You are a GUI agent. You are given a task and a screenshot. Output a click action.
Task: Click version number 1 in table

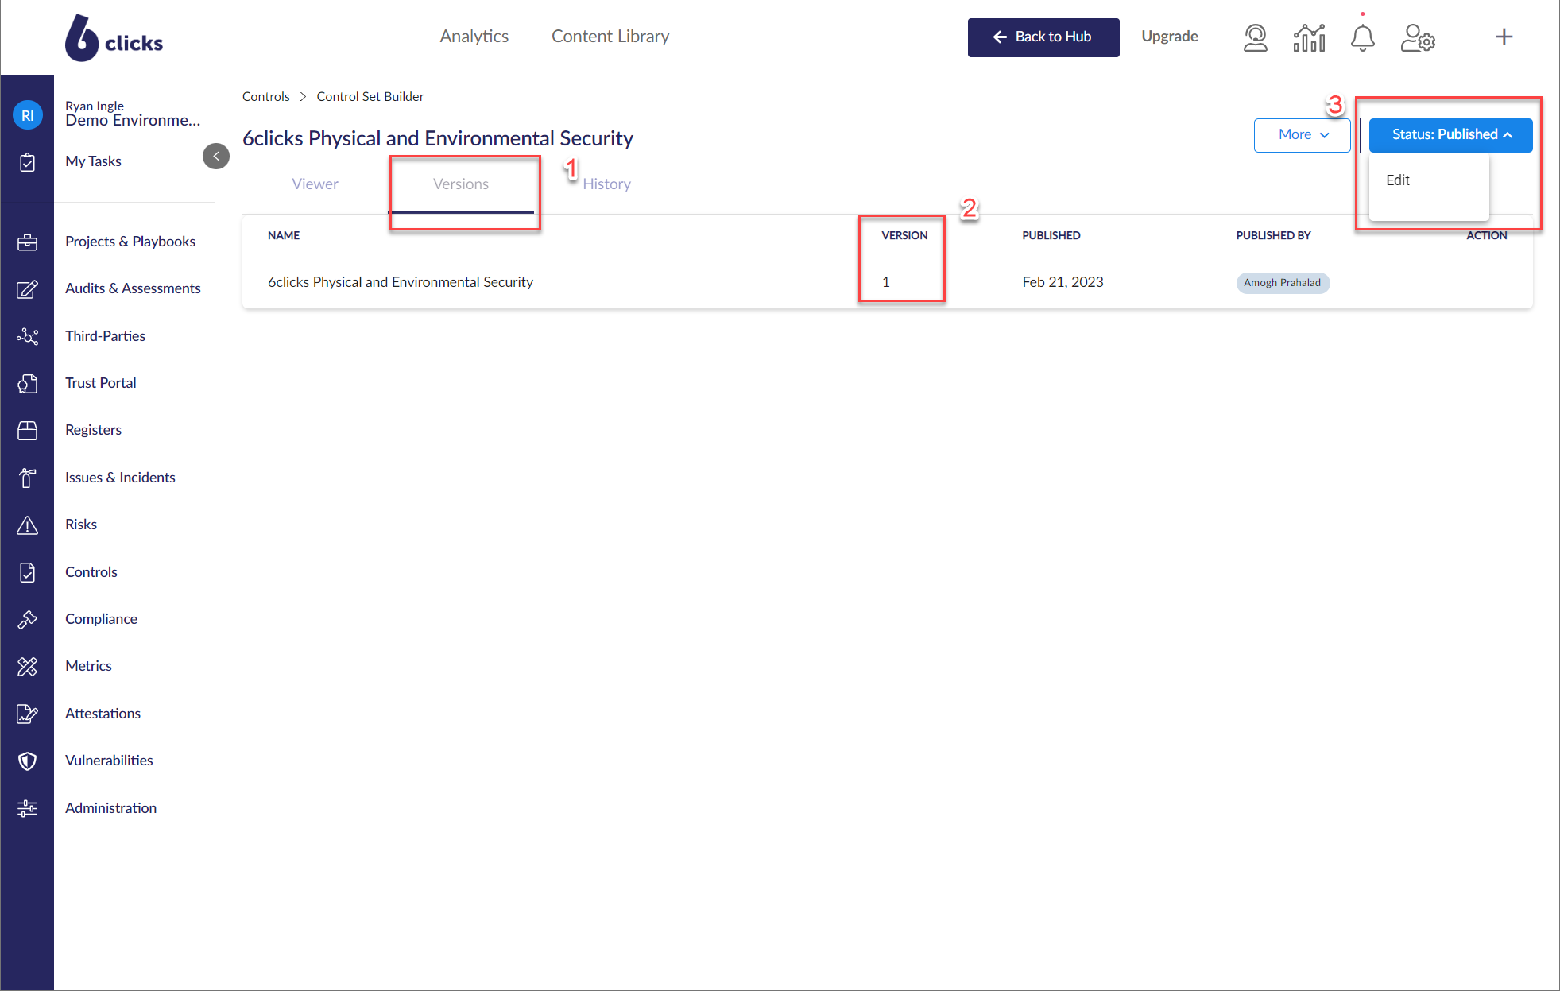point(885,282)
